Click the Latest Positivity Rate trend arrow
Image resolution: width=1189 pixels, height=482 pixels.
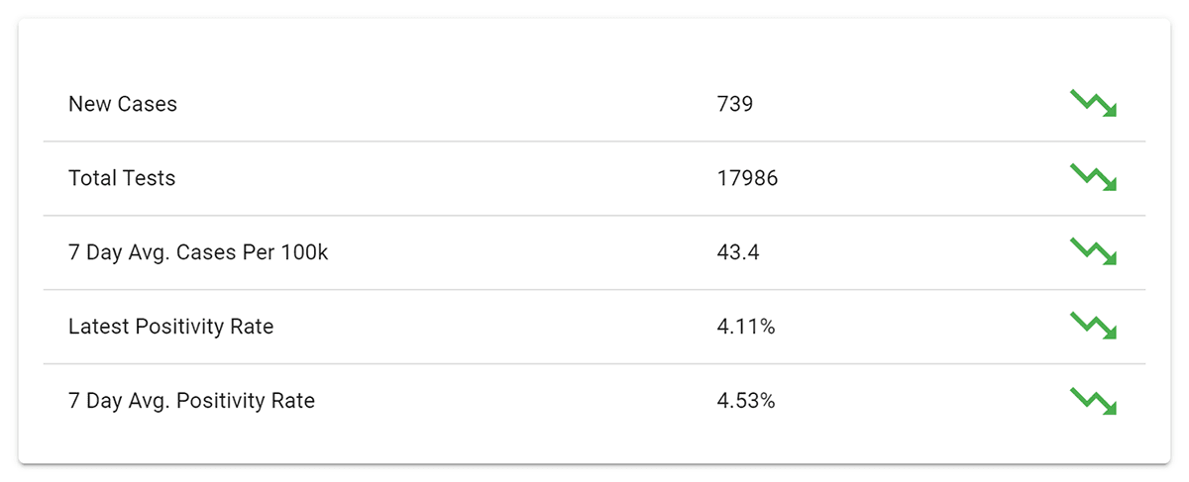pos(1093,326)
